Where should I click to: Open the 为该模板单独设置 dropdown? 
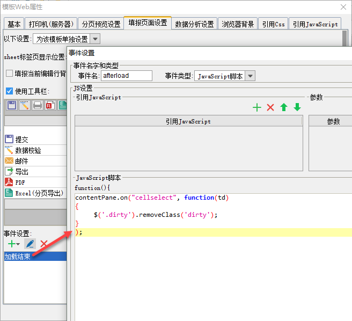[x=95, y=39]
